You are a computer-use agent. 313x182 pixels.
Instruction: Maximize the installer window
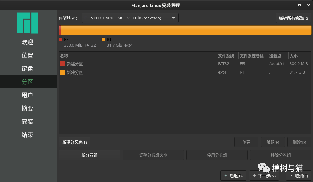click(x=299, y=5)
